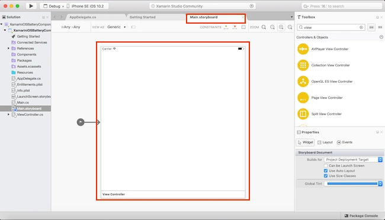Click the Split View Controller icon
Screen dimensions: 385x220
pyautogui.click(x=303, y=114)
